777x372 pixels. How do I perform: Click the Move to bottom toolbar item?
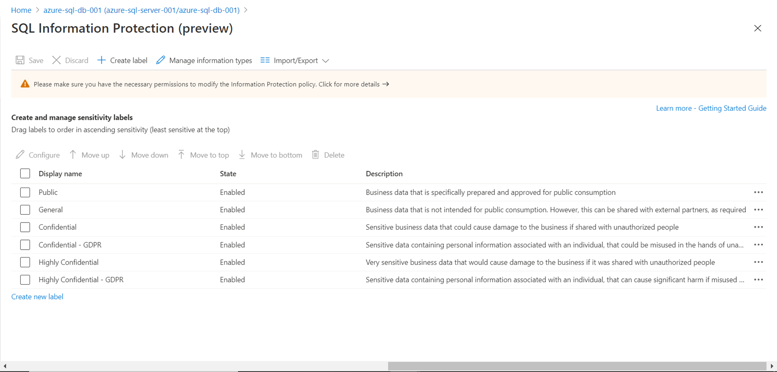[x=270, y=155]
